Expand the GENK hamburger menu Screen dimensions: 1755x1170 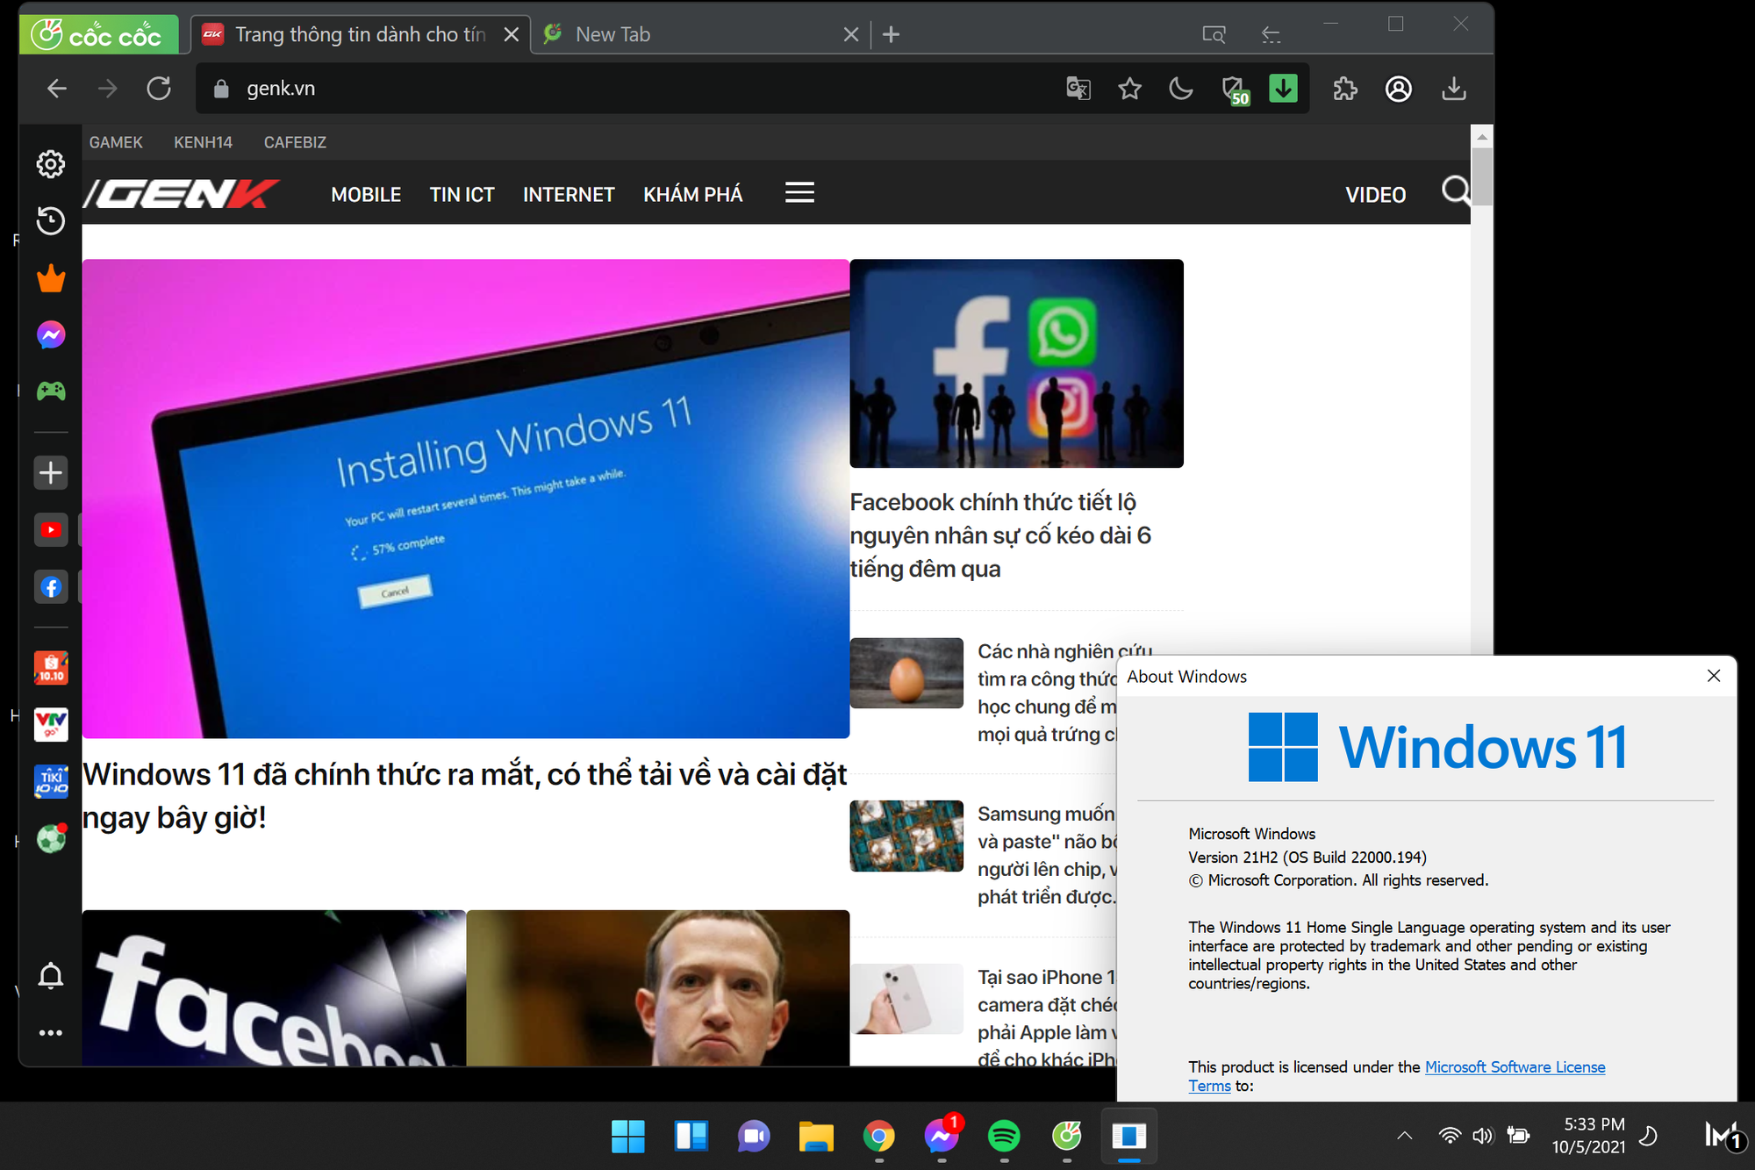799,192
